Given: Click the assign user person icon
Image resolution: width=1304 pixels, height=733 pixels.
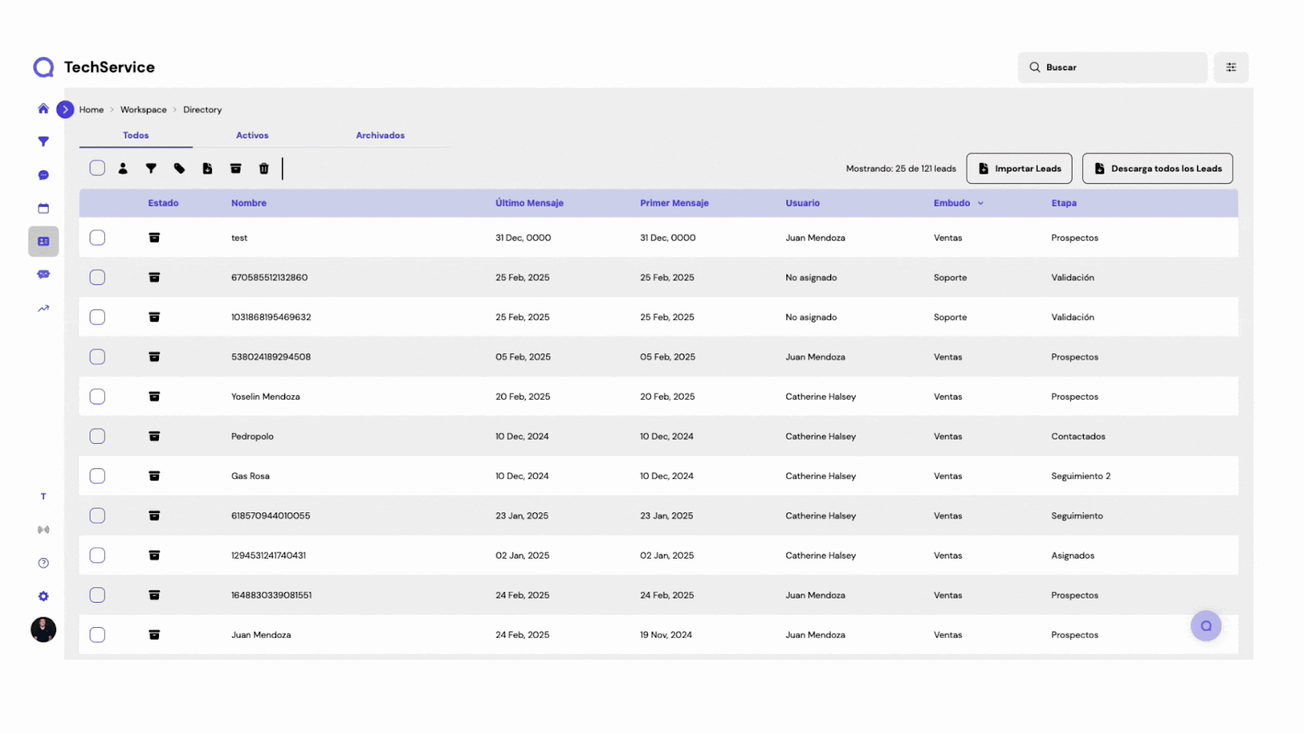Looking at the screenshot, I should tap(123, 169).
